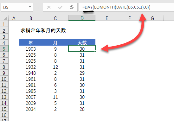Select row 5 header

[4, 49]
